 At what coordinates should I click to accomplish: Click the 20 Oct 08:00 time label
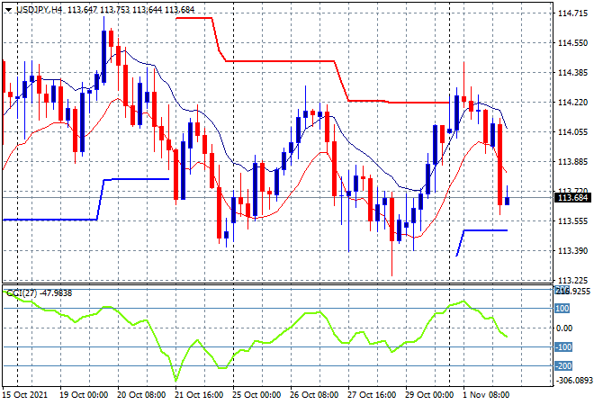[141, 395]
